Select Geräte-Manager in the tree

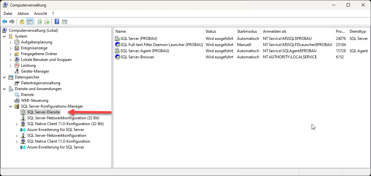(35, 71)
